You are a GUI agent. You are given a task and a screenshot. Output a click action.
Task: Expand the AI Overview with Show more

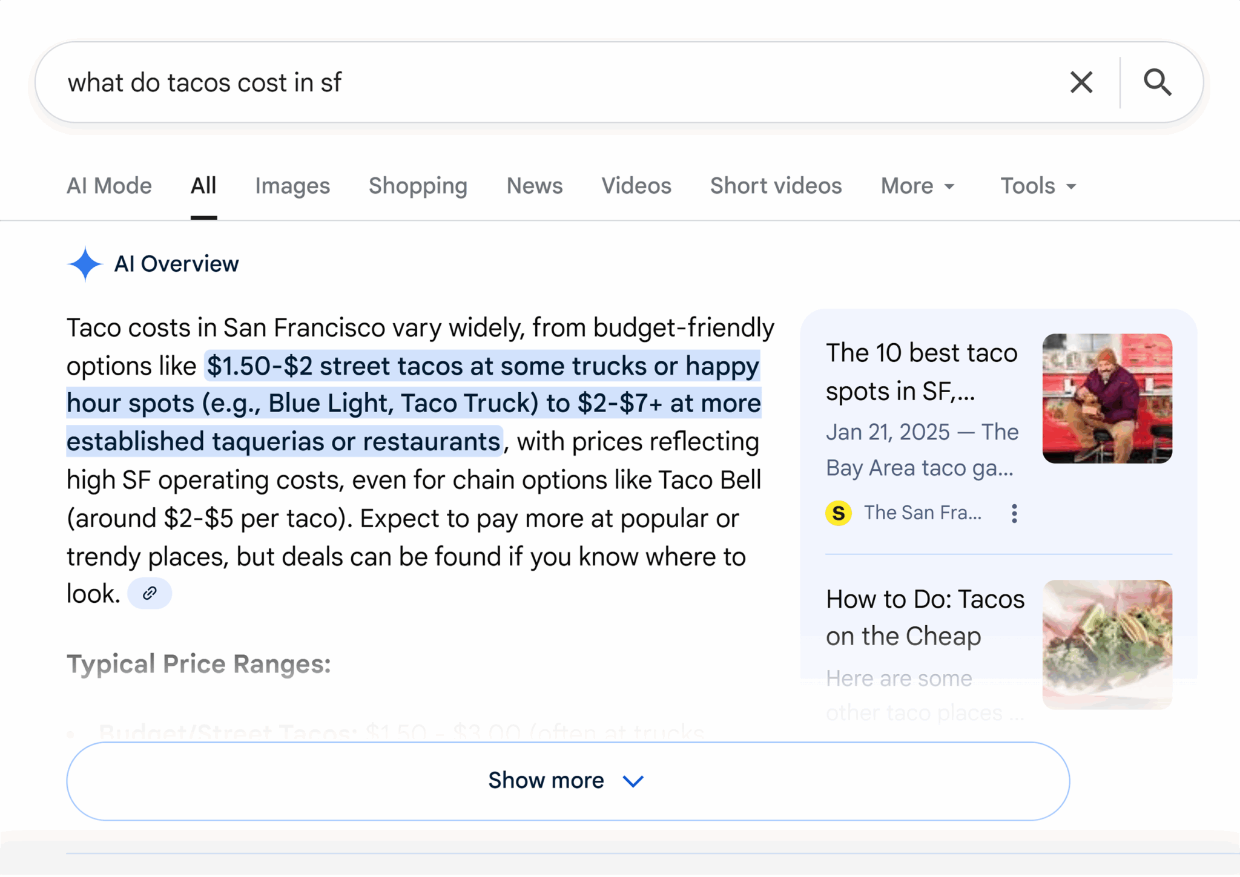[568, 781]
